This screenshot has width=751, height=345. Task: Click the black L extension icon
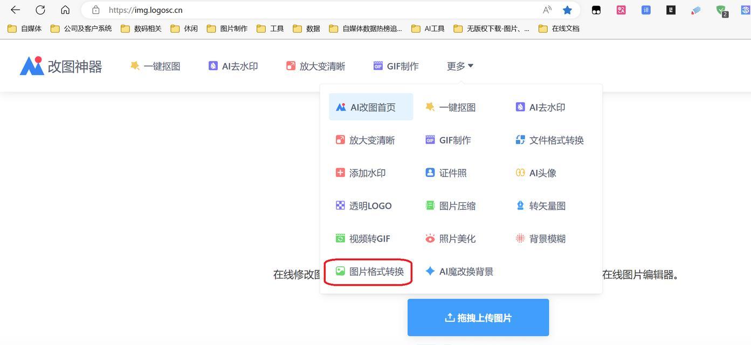point(671,10)
